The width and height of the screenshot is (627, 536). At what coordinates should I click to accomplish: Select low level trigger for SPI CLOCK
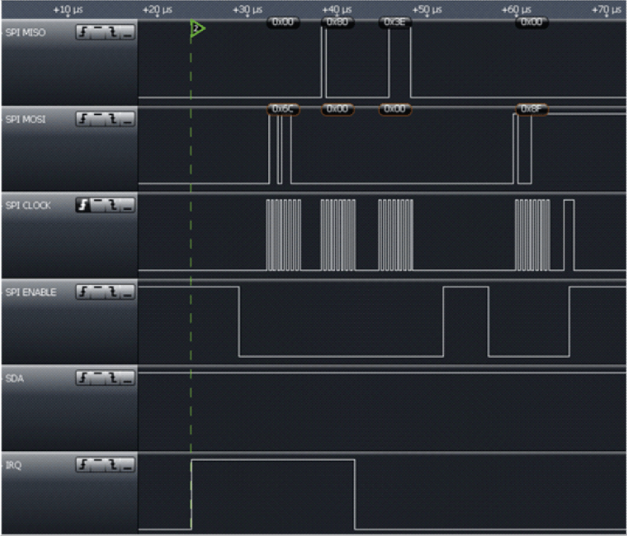pyautogui.click(x=127, y=205)
